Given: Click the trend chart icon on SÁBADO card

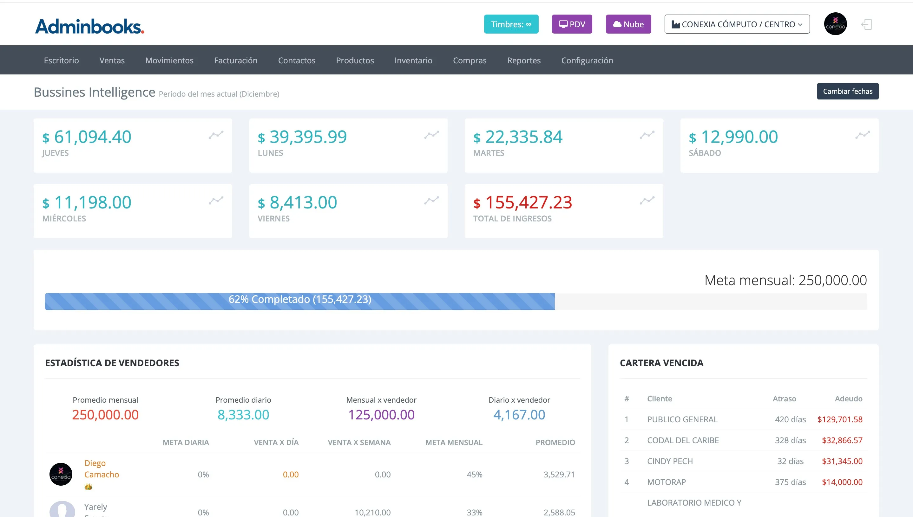Looking at the screenshot, I should tap(862, 135).
